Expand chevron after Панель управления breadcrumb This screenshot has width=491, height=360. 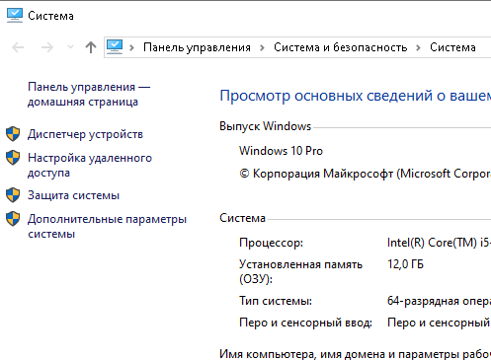[x=262, y=47]
